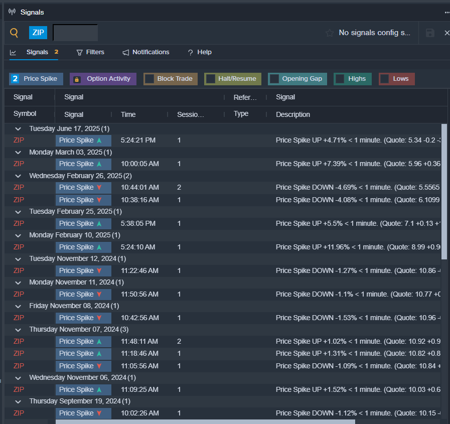Click down arrow on 10:02:26 AM spike
Screen dimensions: 450x424
[99, 413]
